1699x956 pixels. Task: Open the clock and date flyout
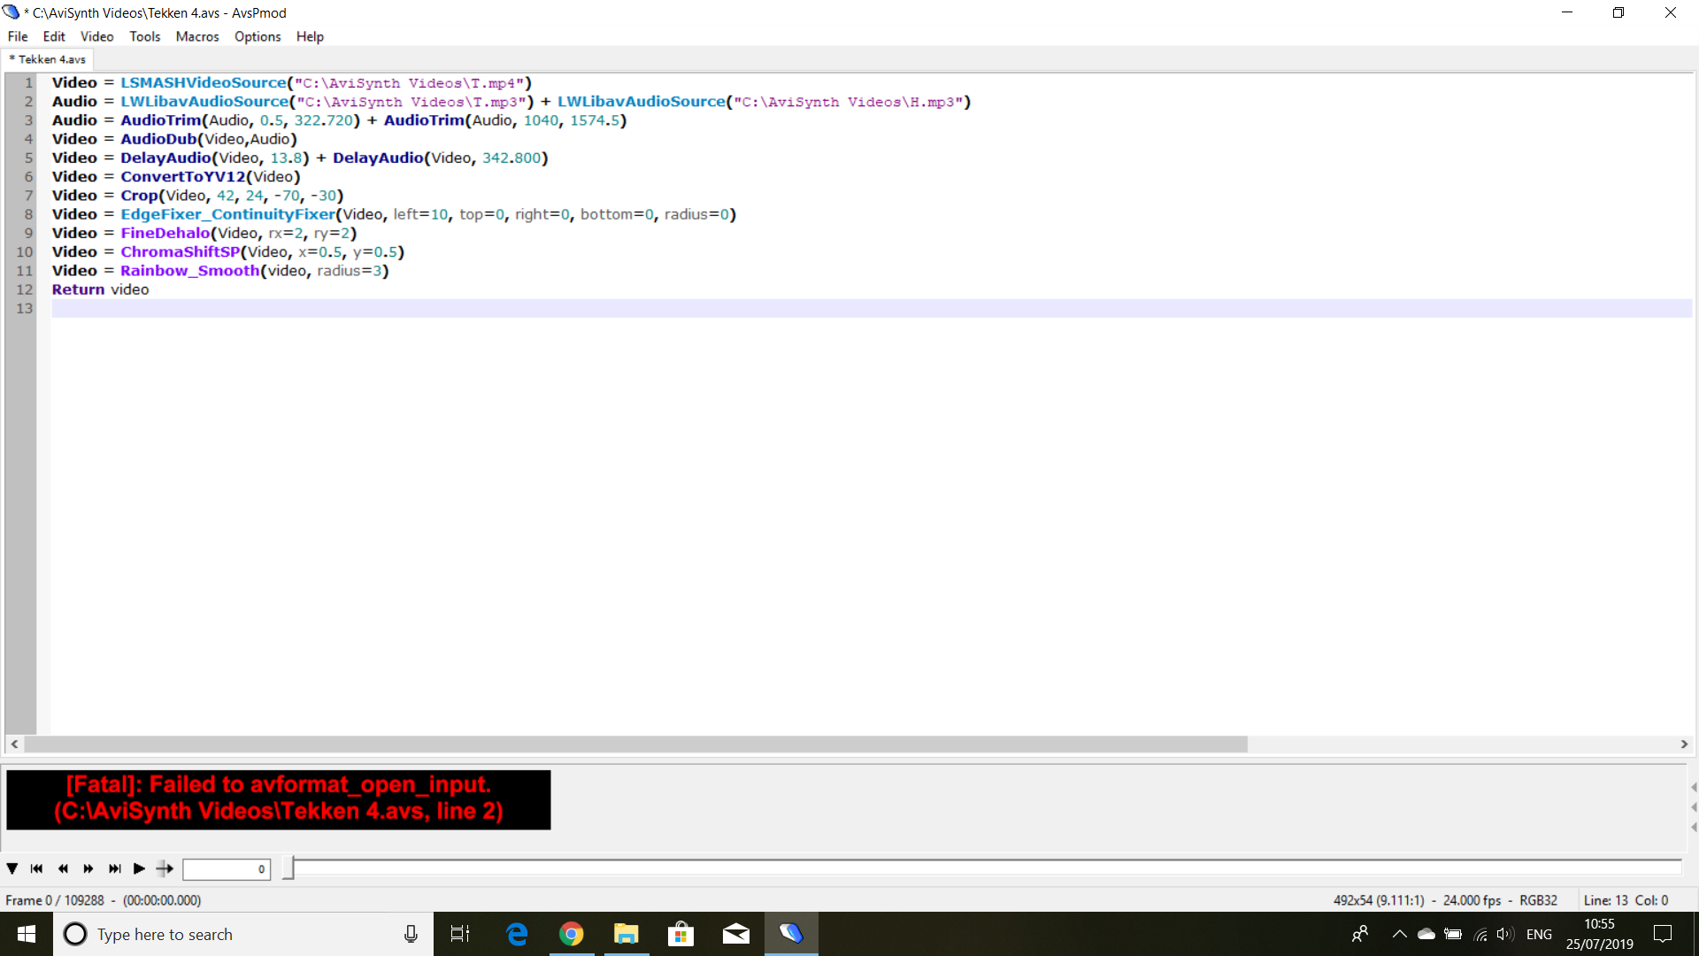[1600, 934]
